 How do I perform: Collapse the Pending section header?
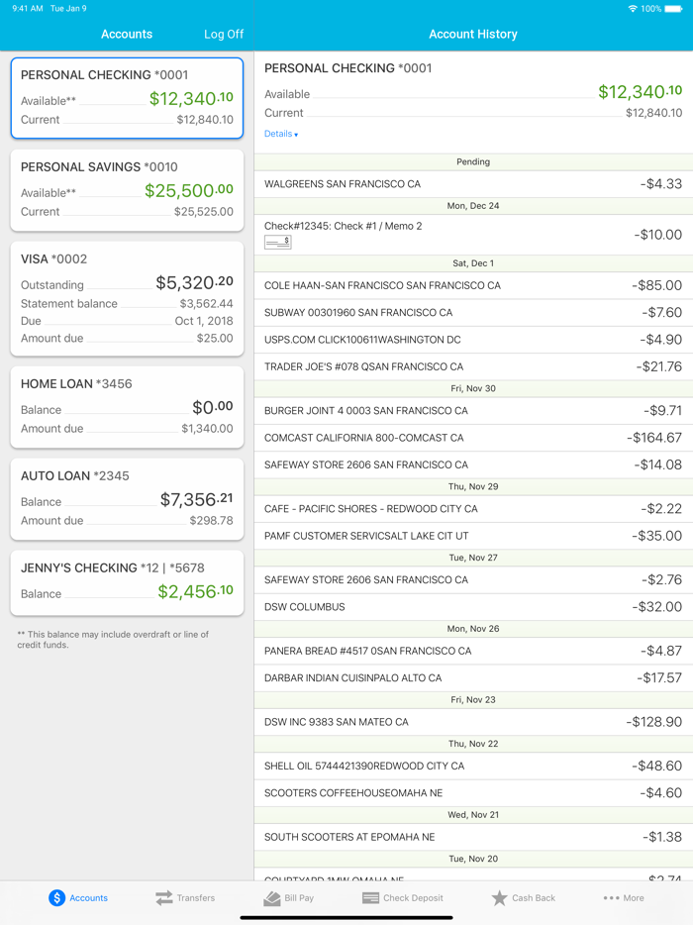(473, 161)
